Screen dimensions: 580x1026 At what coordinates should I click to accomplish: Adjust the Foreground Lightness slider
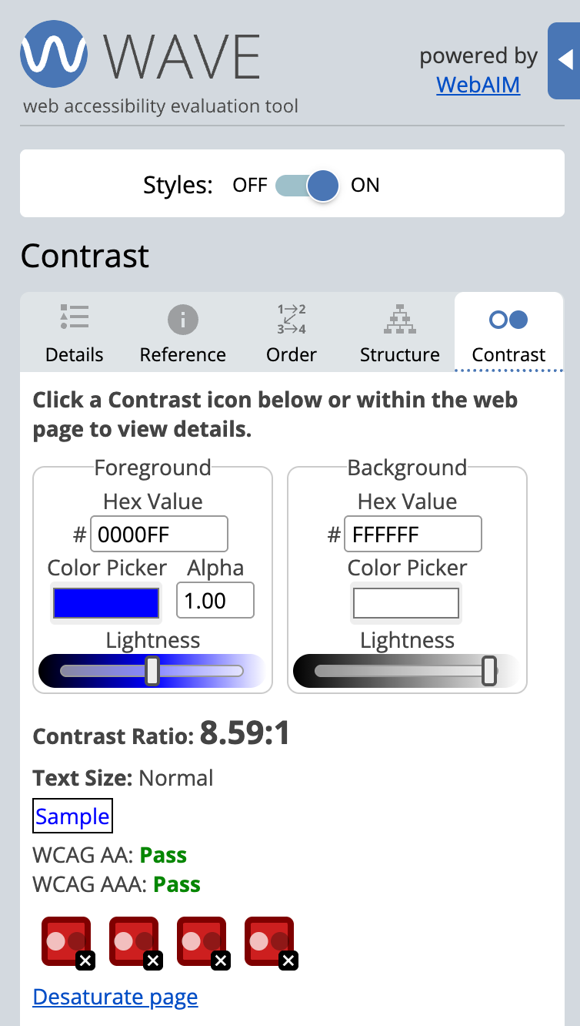pyautogui.click(x=152, y=670)
